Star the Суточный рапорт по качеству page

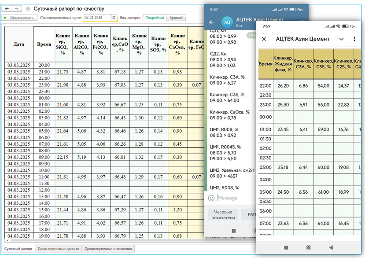click(28, 9)
